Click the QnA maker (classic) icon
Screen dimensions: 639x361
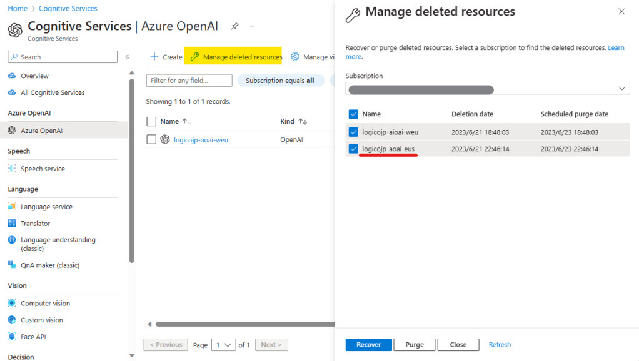tap(12, 265)
